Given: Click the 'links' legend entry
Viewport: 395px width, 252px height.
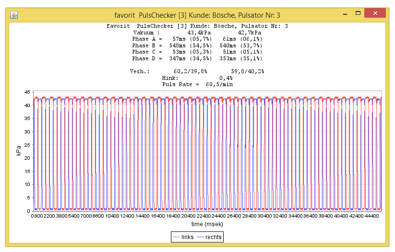Looking at the screenshot, I should click(183, 237).
